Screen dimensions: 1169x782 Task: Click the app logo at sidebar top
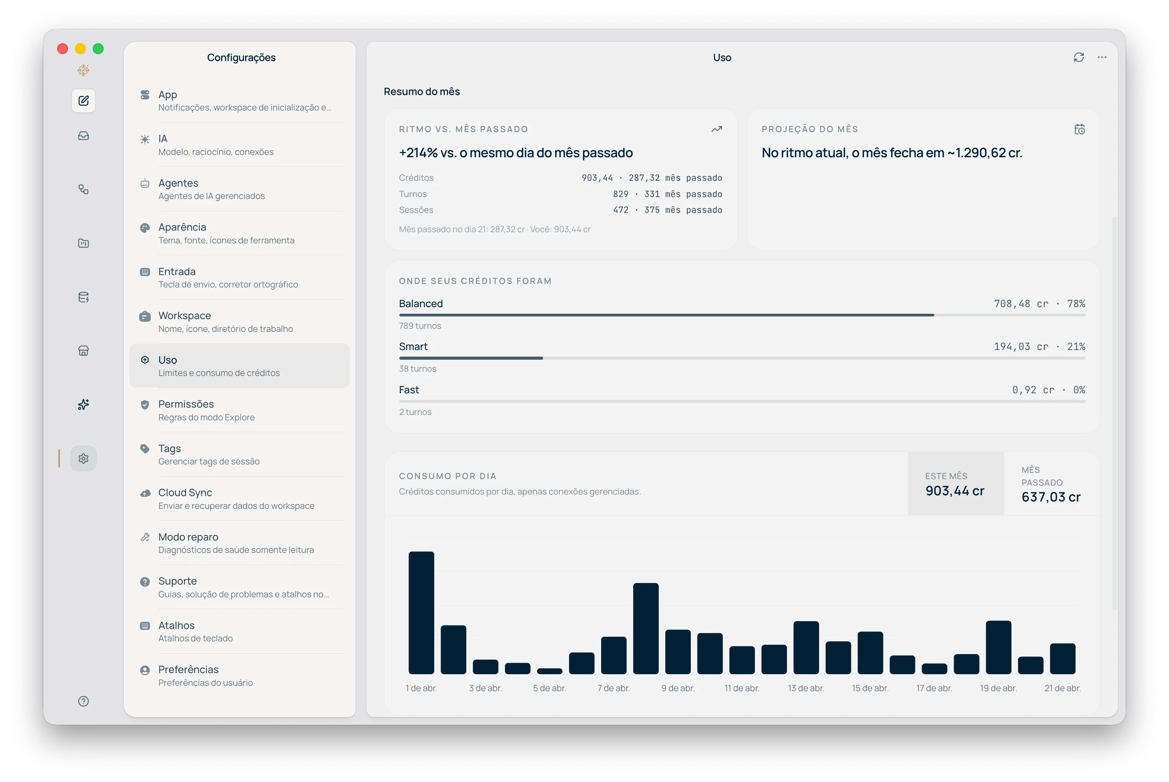(x=83, y=70)
